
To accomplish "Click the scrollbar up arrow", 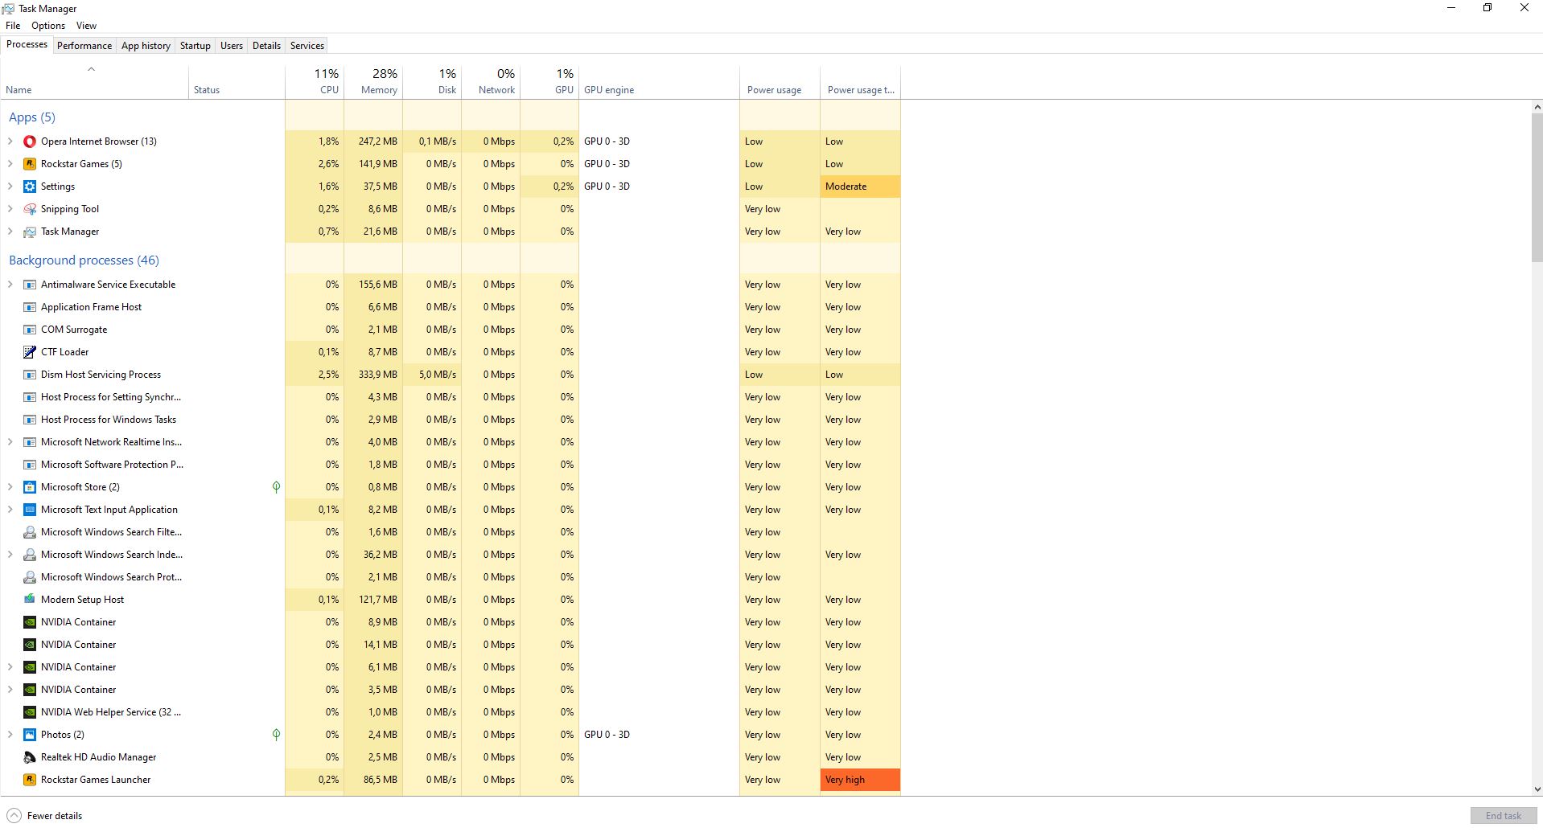I will [x=1537, y=107].
